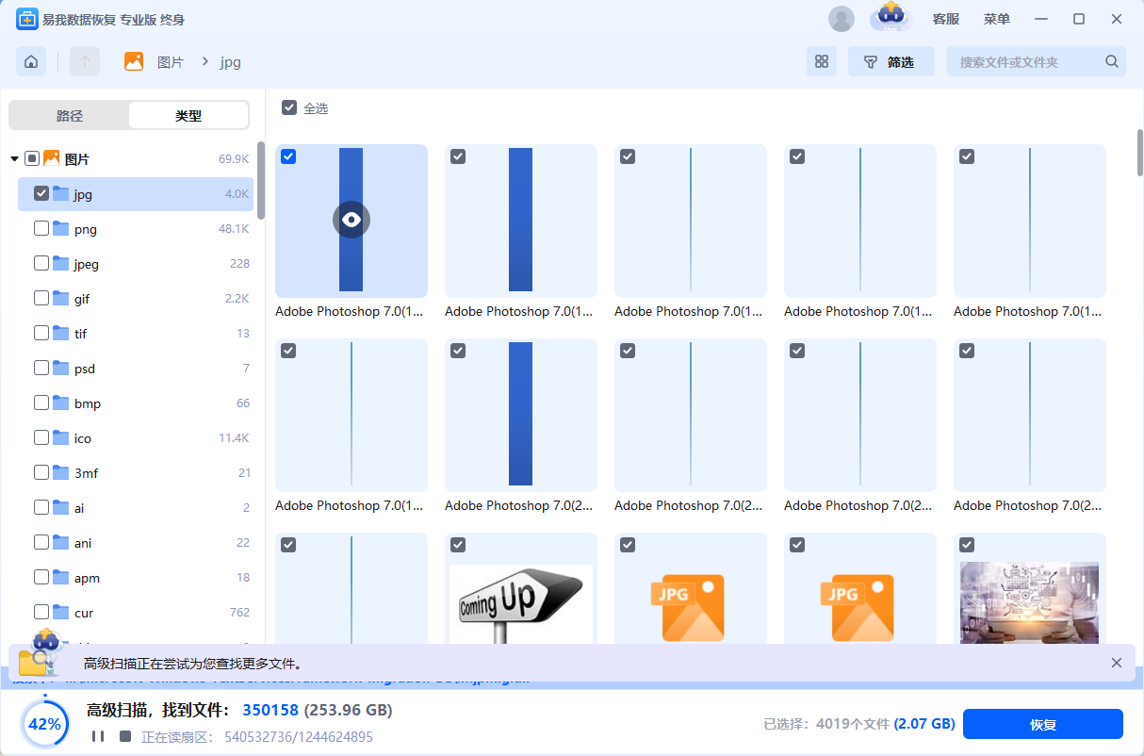1144x756 pixels.
Task: Switch to grid view icon
Action: (x=822, y=62)
